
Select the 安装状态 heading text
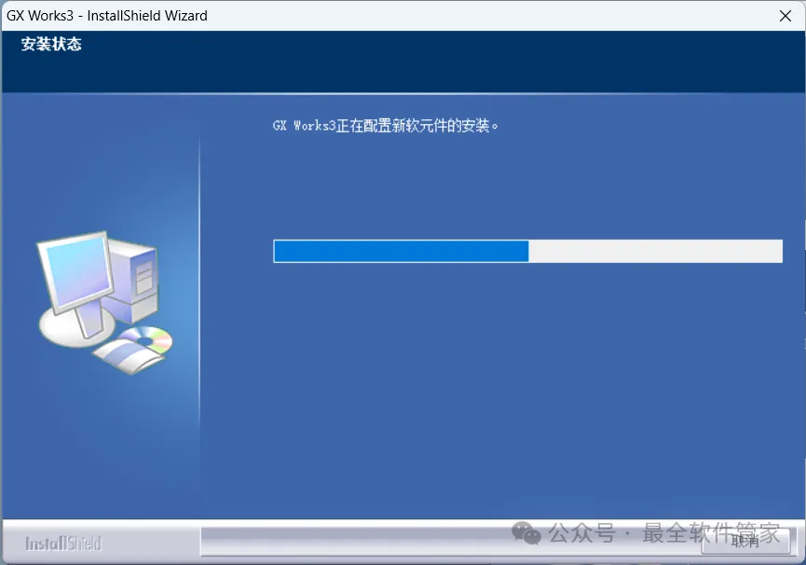click(51, 44)
